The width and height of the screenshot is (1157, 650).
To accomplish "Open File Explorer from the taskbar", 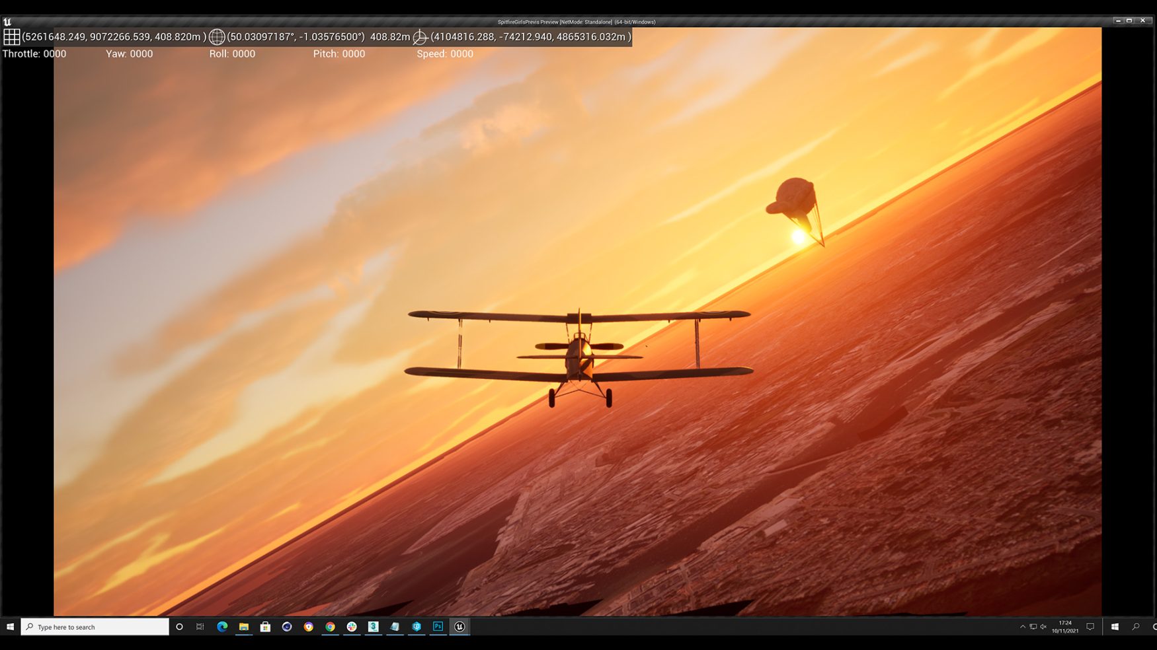I will (244, 627).
